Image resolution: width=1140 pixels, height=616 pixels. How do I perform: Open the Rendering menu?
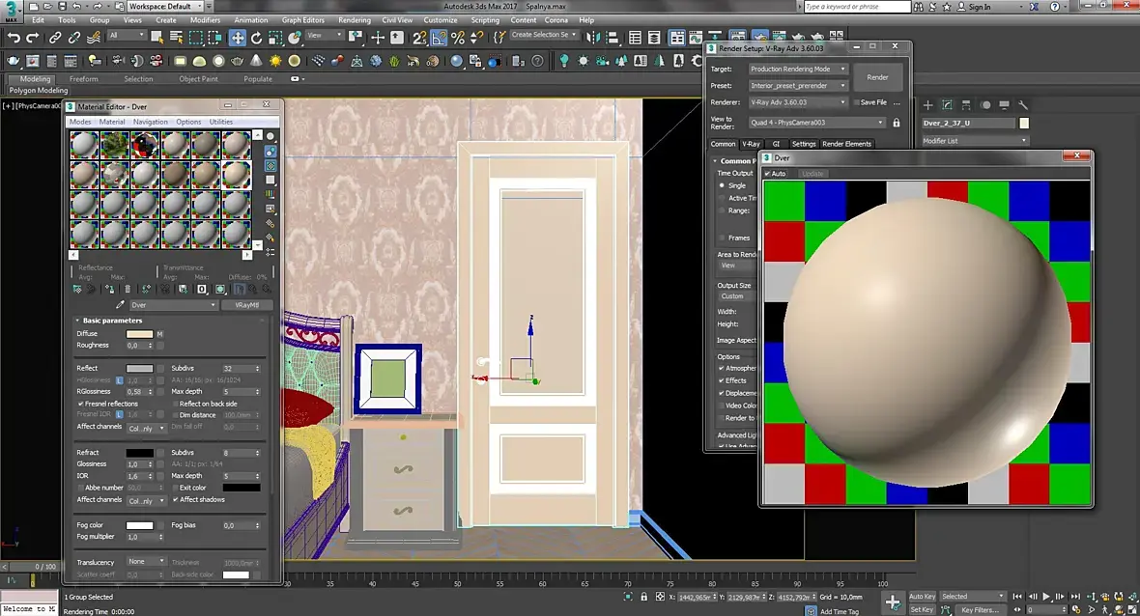355,19
